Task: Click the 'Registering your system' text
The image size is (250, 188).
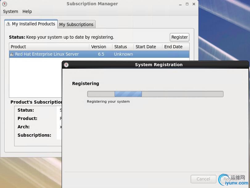Action: pos(108,101)
